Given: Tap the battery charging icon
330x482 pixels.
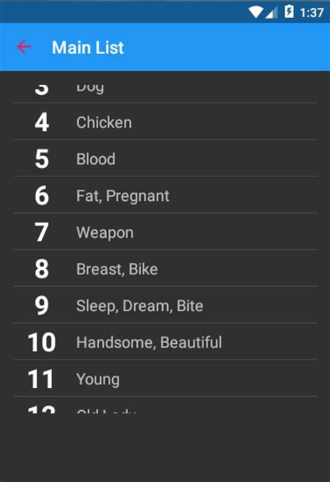Looking at the screenshot, I should coord(289,12).
